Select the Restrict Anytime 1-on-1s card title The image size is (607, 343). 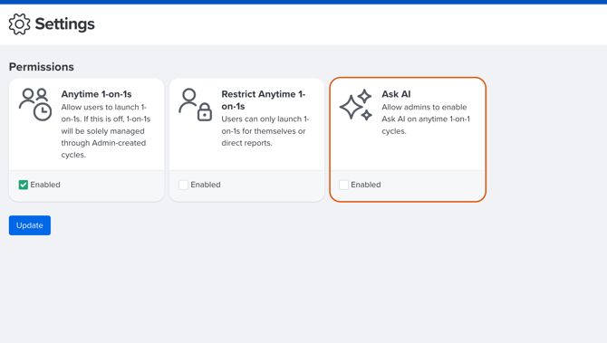[x=264, y=100]
